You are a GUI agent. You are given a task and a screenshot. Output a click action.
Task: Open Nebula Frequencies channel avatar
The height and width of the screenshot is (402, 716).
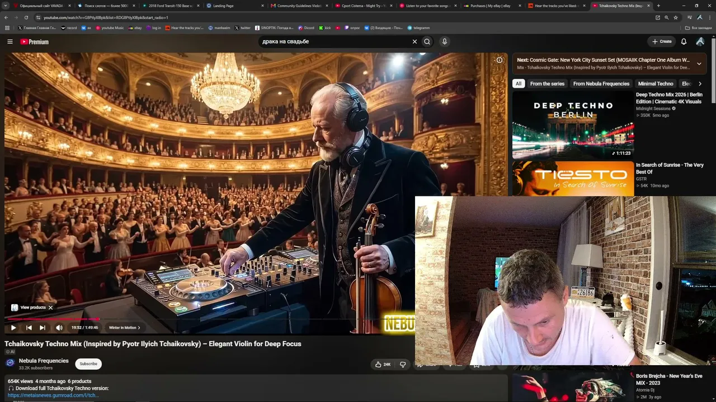click(x=10, y=363)
